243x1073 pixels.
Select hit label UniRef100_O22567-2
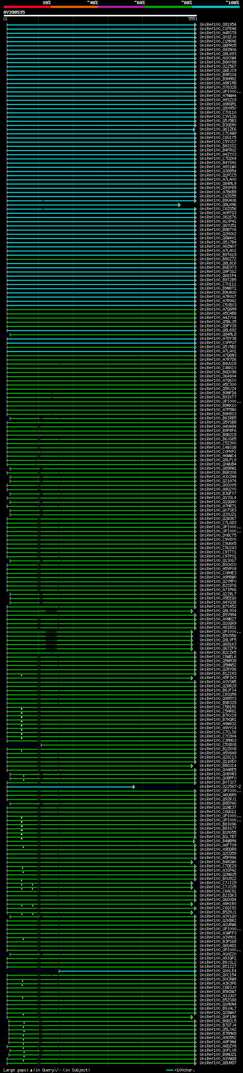(x=221, y=787)
